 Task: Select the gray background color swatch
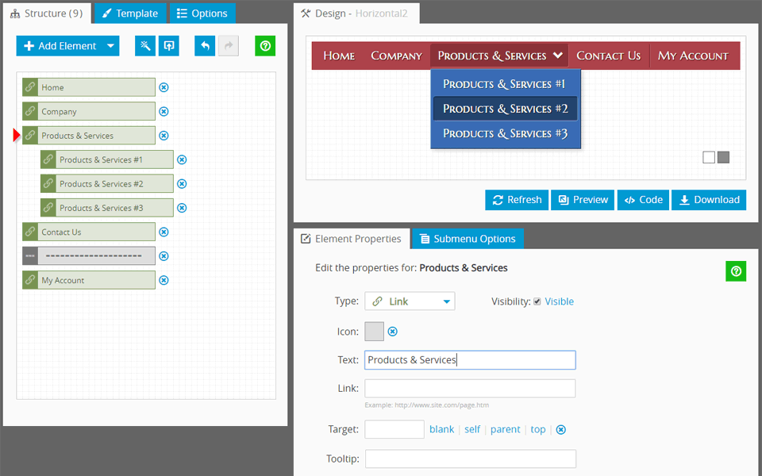tap(723, 157)
